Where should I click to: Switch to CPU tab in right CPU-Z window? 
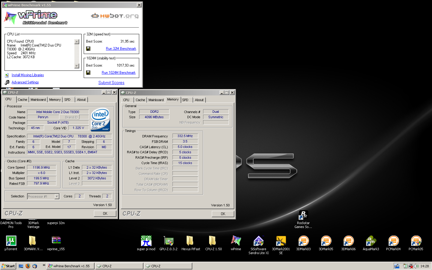(x=126, y=100)
